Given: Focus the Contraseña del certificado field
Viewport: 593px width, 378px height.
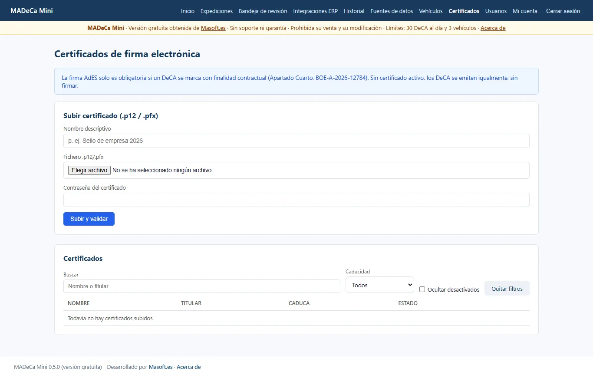Looking at the screenshot, I should [x=296, y=200].
